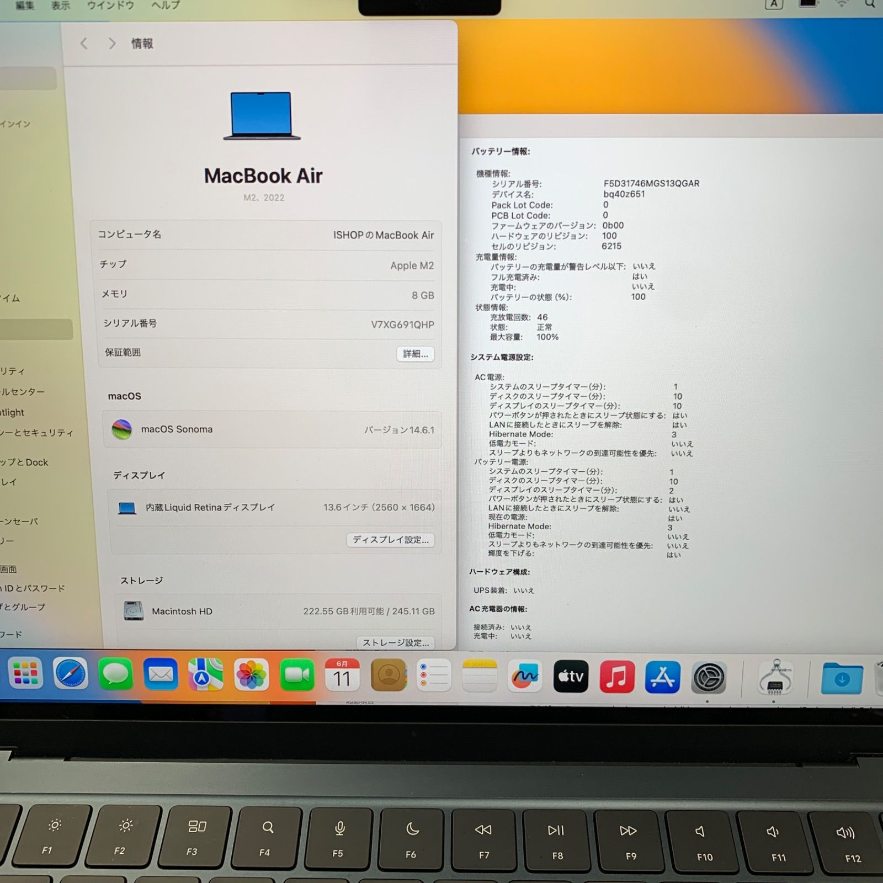883x883 pixels.
Task: Open the ウインドウ menu
Action: (111, 6)
